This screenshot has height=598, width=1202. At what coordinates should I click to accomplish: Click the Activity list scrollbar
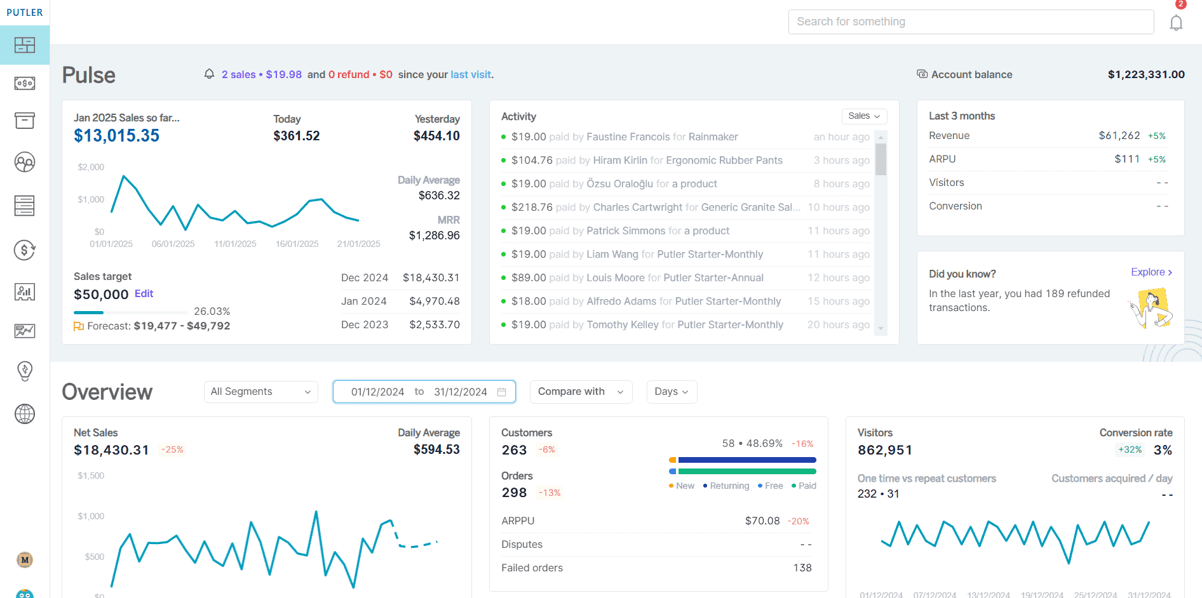click(881, 159)
